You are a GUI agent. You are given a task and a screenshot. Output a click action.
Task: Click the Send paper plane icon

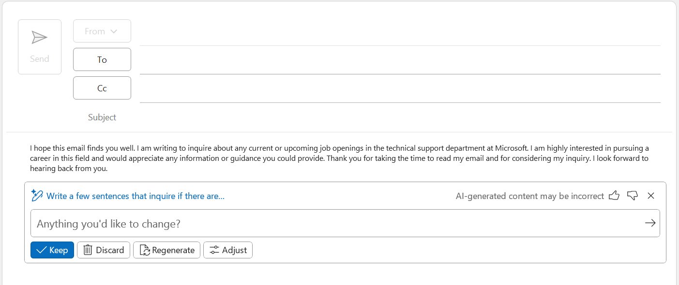[39, 37]
